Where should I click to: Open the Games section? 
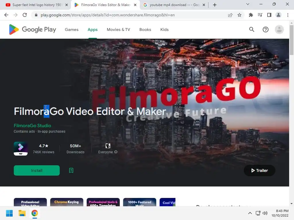[x=71, y=30]
